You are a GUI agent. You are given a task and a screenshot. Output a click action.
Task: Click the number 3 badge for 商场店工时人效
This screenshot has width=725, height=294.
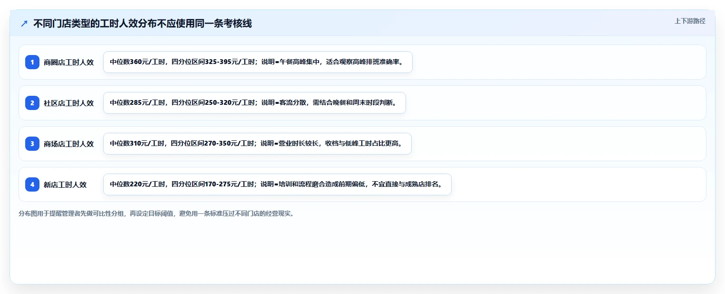tap(32, 144)
